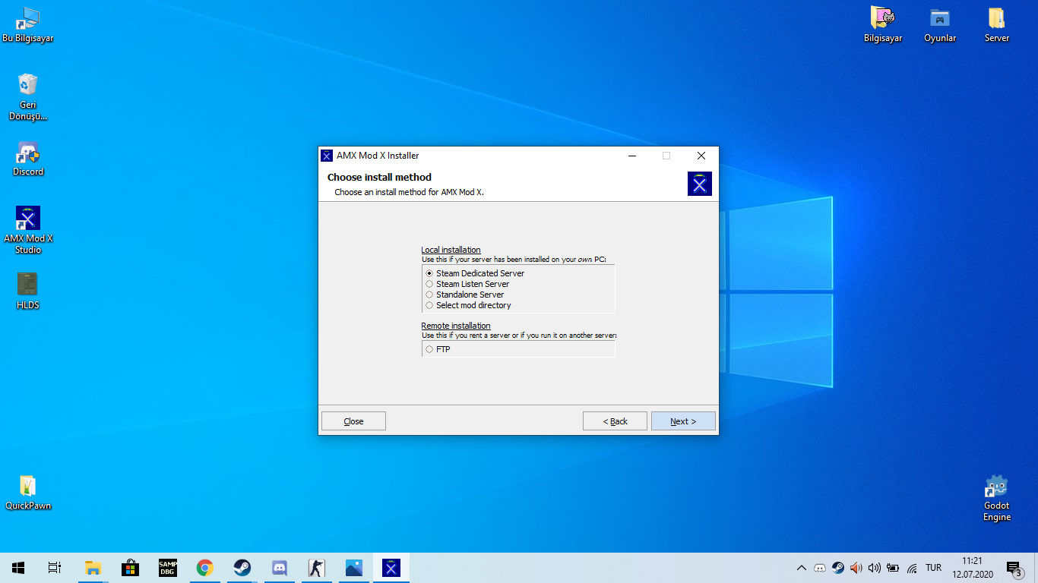Open the notification center in taskbar

[x=1014, y=568]
